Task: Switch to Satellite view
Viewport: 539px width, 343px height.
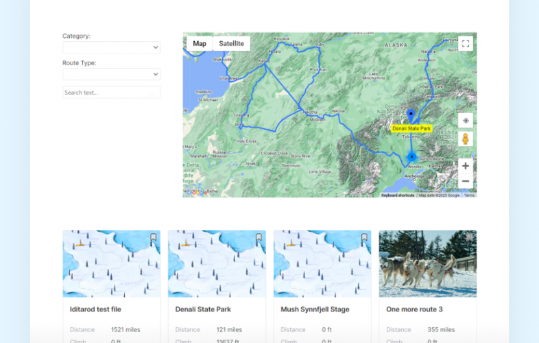Action: [231, 44]
